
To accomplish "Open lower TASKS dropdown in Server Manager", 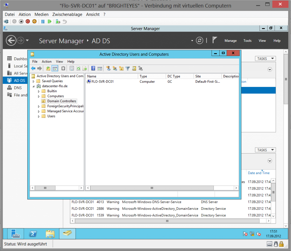I will (x=265, y=150).
